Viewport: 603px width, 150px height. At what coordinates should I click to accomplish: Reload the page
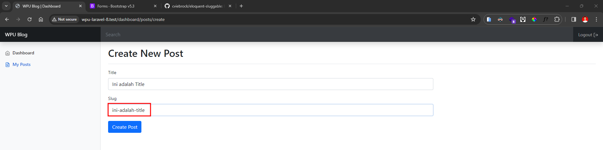30,19
